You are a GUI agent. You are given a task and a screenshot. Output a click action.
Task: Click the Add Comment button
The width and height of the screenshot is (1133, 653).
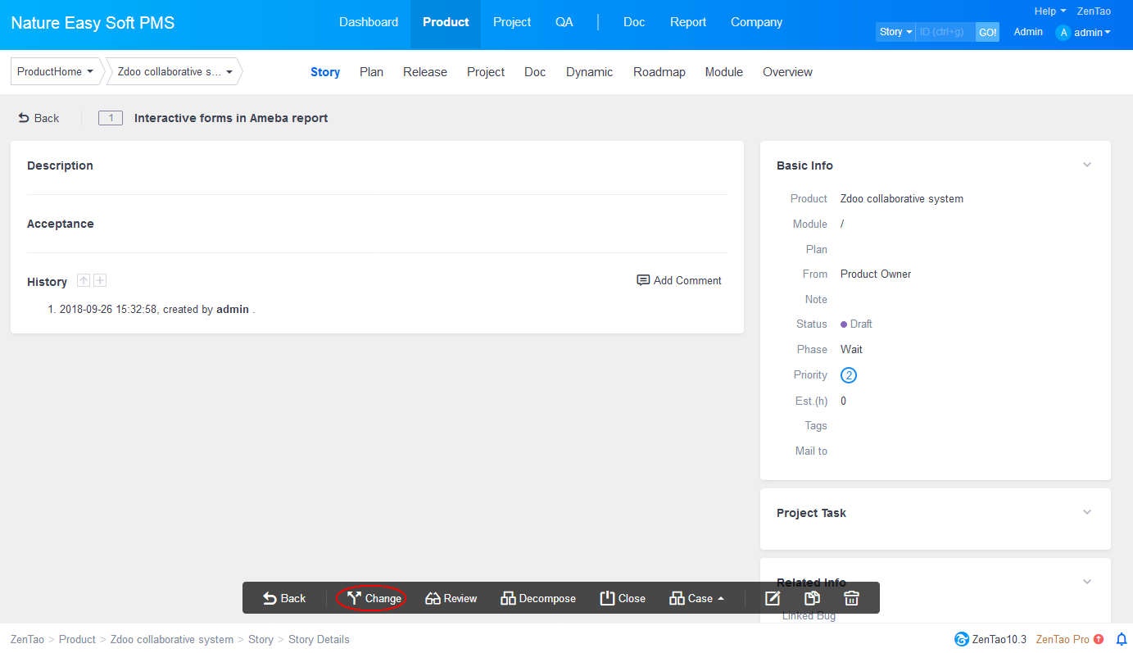[x=679, y=280]
